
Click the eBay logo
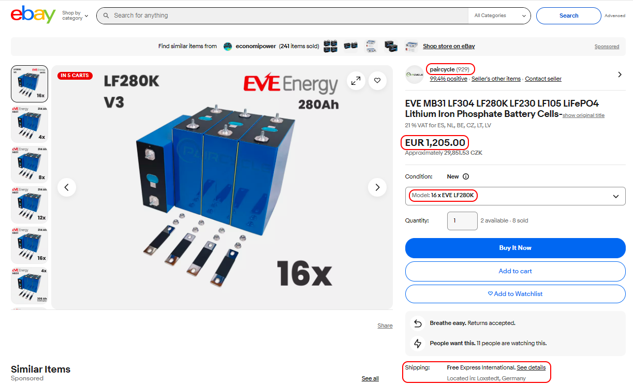point(33,15)
